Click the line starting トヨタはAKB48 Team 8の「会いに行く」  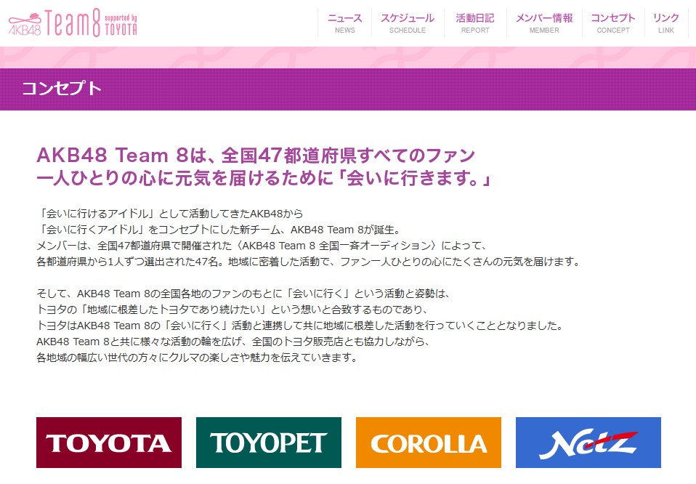coord(301,326)
